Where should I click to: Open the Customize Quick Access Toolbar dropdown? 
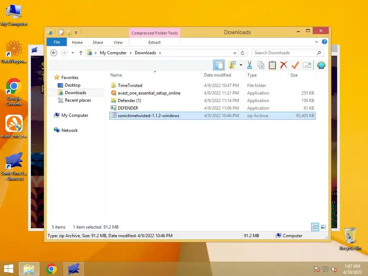point(76,33)
